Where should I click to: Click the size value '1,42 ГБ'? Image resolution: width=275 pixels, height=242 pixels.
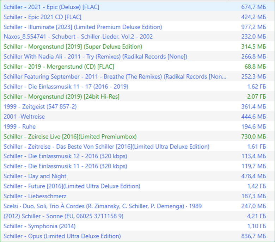point(256,186)
